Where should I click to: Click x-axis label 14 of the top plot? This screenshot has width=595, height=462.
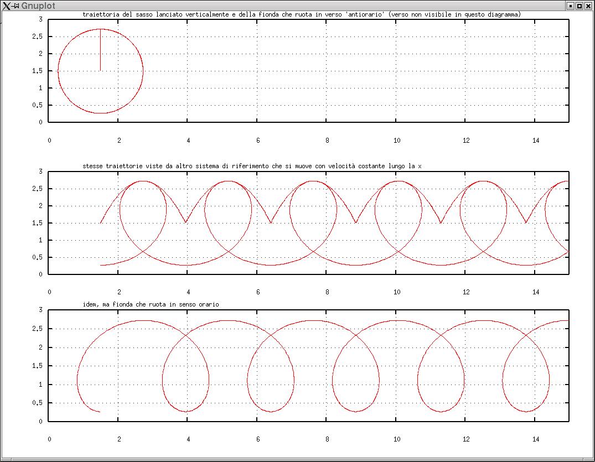point(536,141)
